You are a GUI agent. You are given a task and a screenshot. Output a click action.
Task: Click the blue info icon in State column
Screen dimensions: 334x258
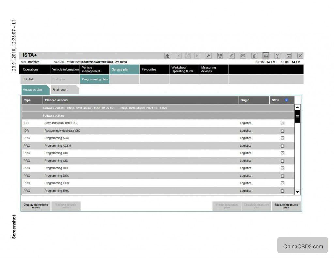tap(286, 100)
